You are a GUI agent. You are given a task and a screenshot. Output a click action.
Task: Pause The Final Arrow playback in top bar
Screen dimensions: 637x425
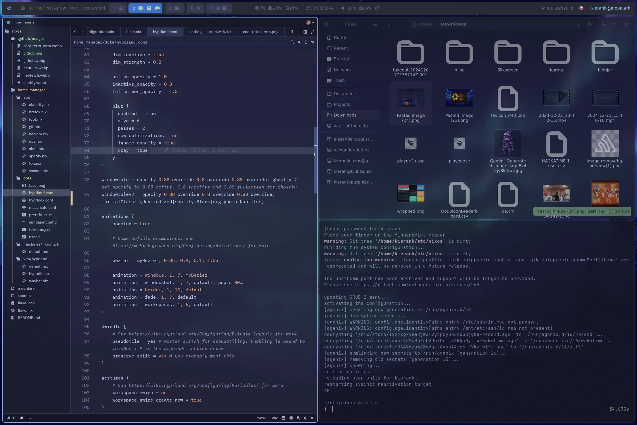pos(31,8)
